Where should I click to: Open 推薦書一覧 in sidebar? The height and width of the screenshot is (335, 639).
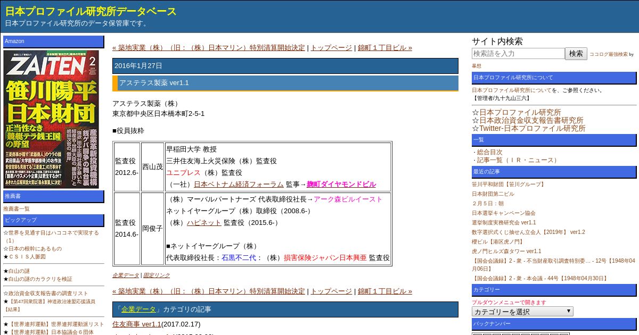pos(17,209)
